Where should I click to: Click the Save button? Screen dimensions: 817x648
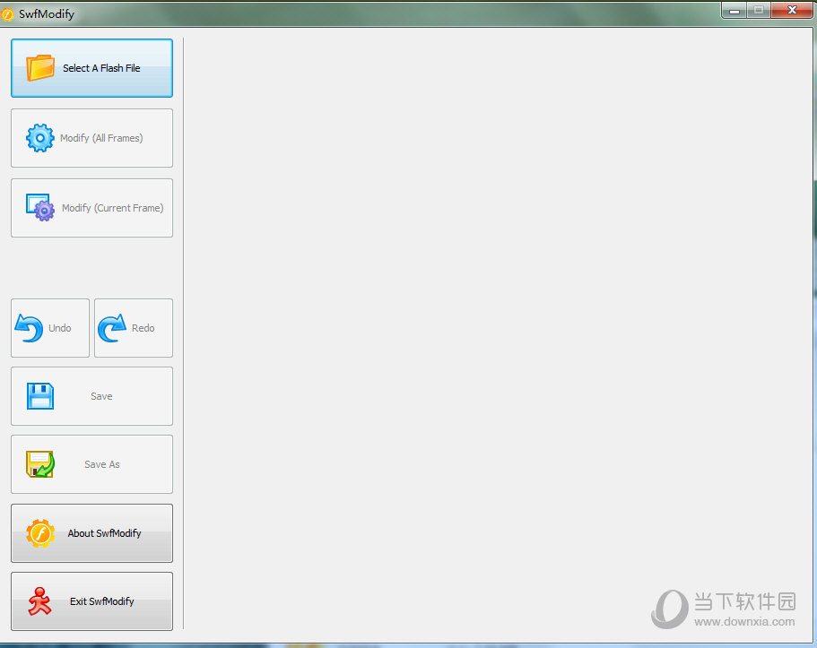[91, 396]
